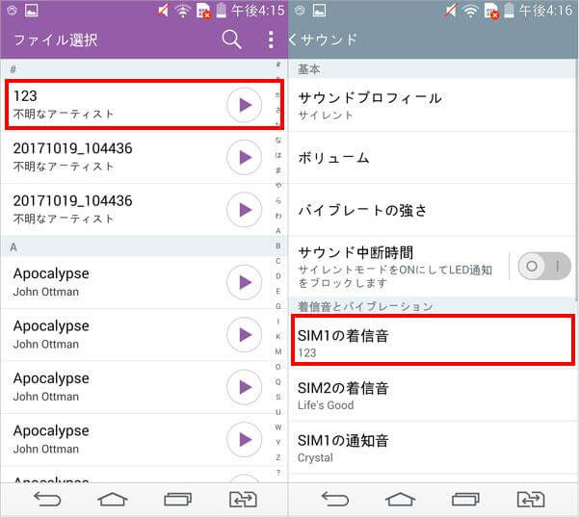This screenshot has height=517, width=579.
Task: Tap dual-window switch button in right phone
Action: click(x=531, y=500)
